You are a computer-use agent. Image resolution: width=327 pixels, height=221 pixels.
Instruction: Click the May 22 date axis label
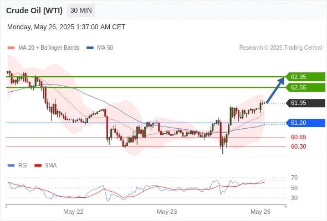[x=73, y=212]
